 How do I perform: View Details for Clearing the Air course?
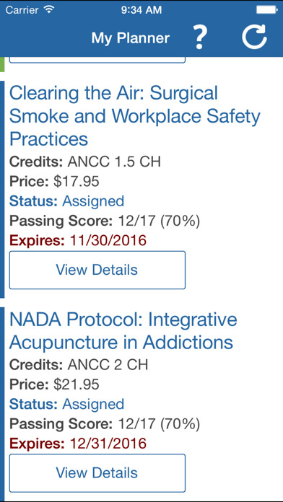[x=97, y=270]
